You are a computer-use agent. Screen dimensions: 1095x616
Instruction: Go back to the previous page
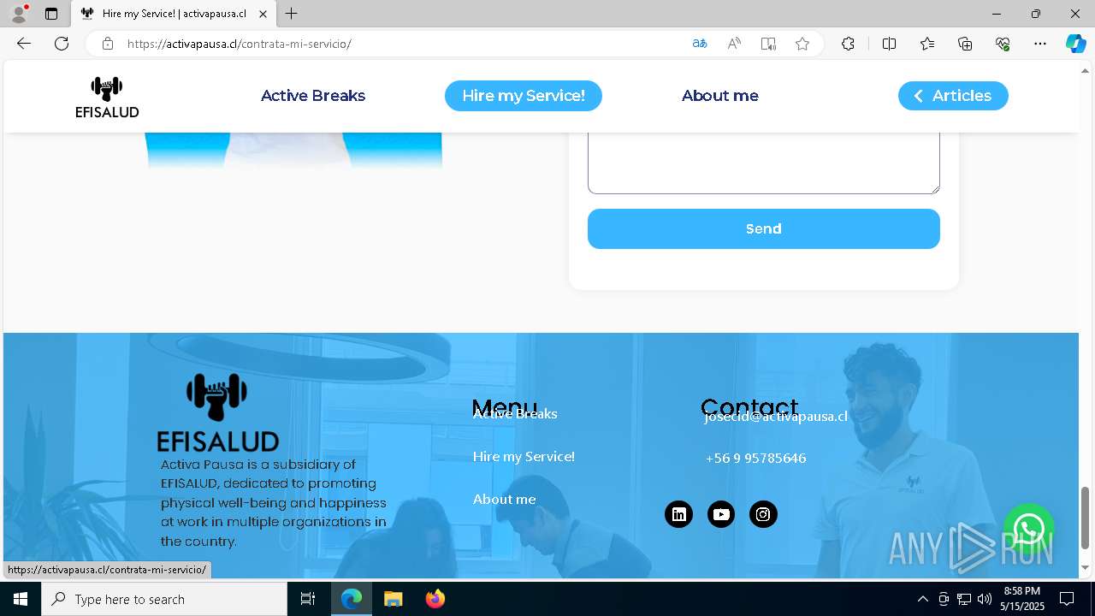[24, 44]
